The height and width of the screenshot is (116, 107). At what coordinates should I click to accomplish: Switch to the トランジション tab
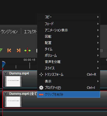pos(10,31)
